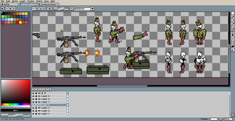Click the rainbow hue slider

[x=16, y=104]
